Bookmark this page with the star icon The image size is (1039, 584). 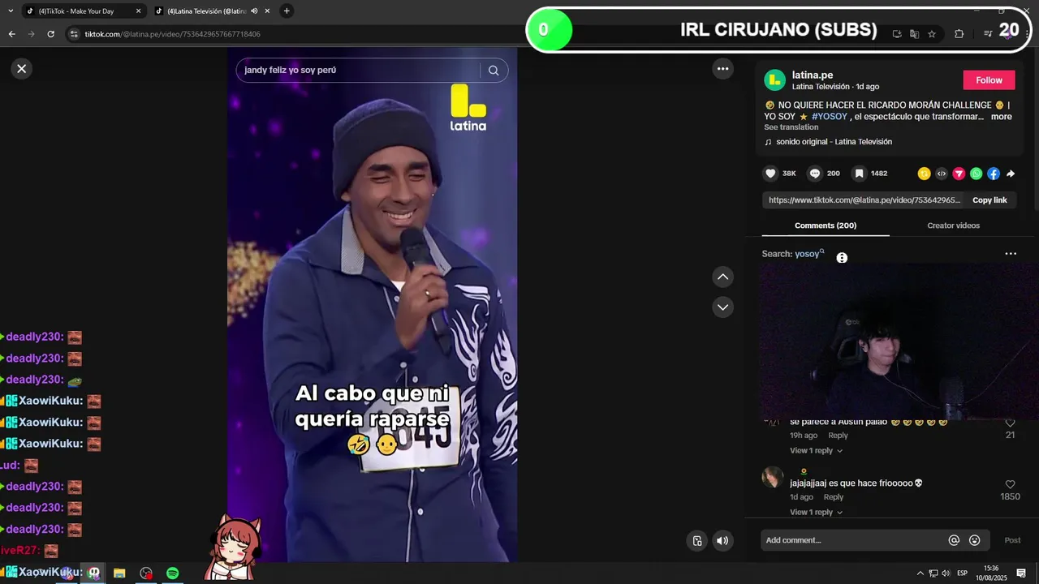(932, 34)
